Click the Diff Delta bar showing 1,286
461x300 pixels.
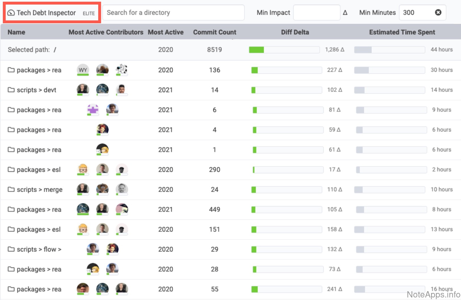click(x=284, y=50)
